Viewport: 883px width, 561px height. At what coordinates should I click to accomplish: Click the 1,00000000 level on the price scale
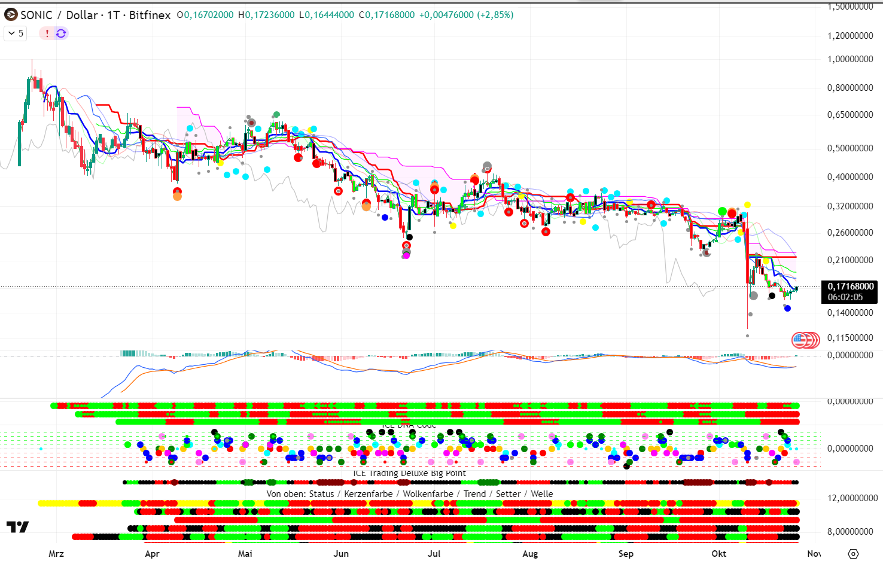[x=850, y=59]
